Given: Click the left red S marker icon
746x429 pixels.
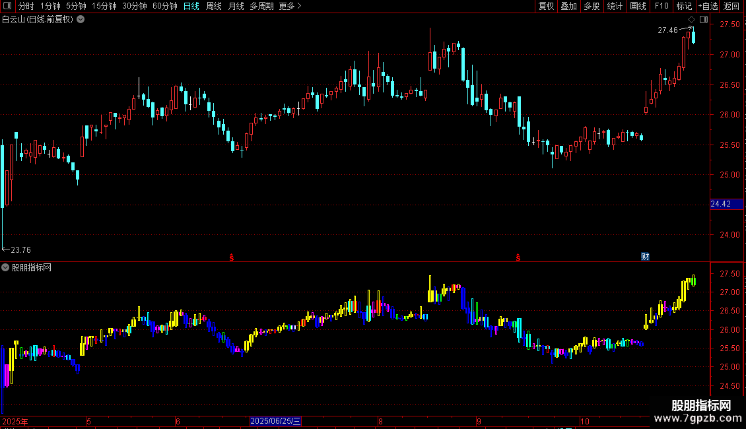Looking at the screenshot, I should 232,257.
